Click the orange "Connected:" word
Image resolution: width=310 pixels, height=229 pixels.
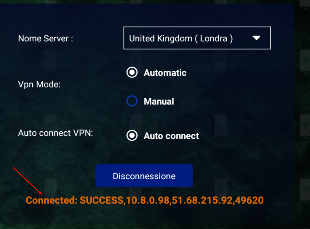click(52, 201)
